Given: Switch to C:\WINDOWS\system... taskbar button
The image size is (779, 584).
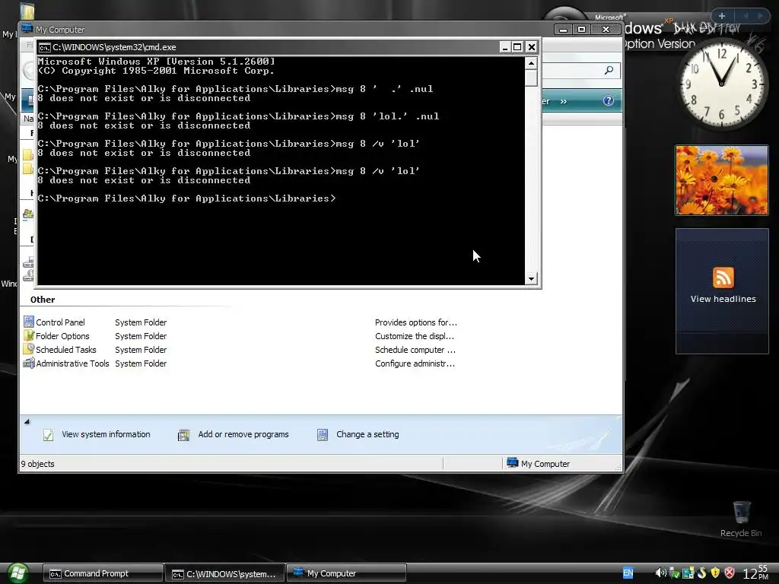Looking at the screenshot, I should pyautogui.click(x=224, y=573).
